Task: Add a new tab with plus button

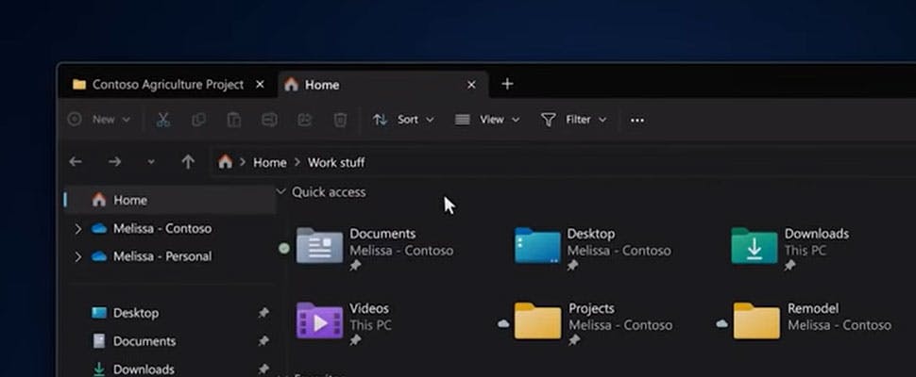Action: click(x=507, y=85)
